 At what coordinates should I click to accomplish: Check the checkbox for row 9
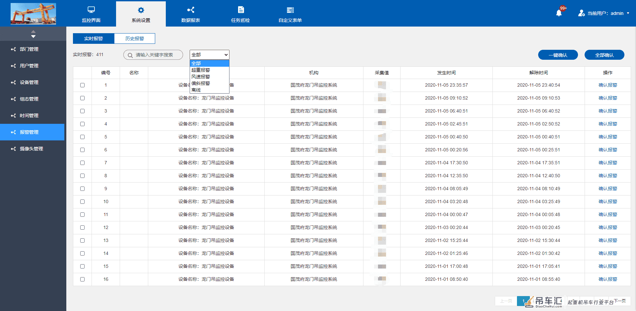(x=82, y=189)
